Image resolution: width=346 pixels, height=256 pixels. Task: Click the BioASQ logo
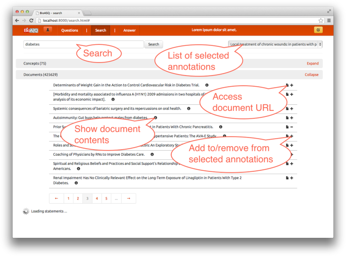(31, 30)
